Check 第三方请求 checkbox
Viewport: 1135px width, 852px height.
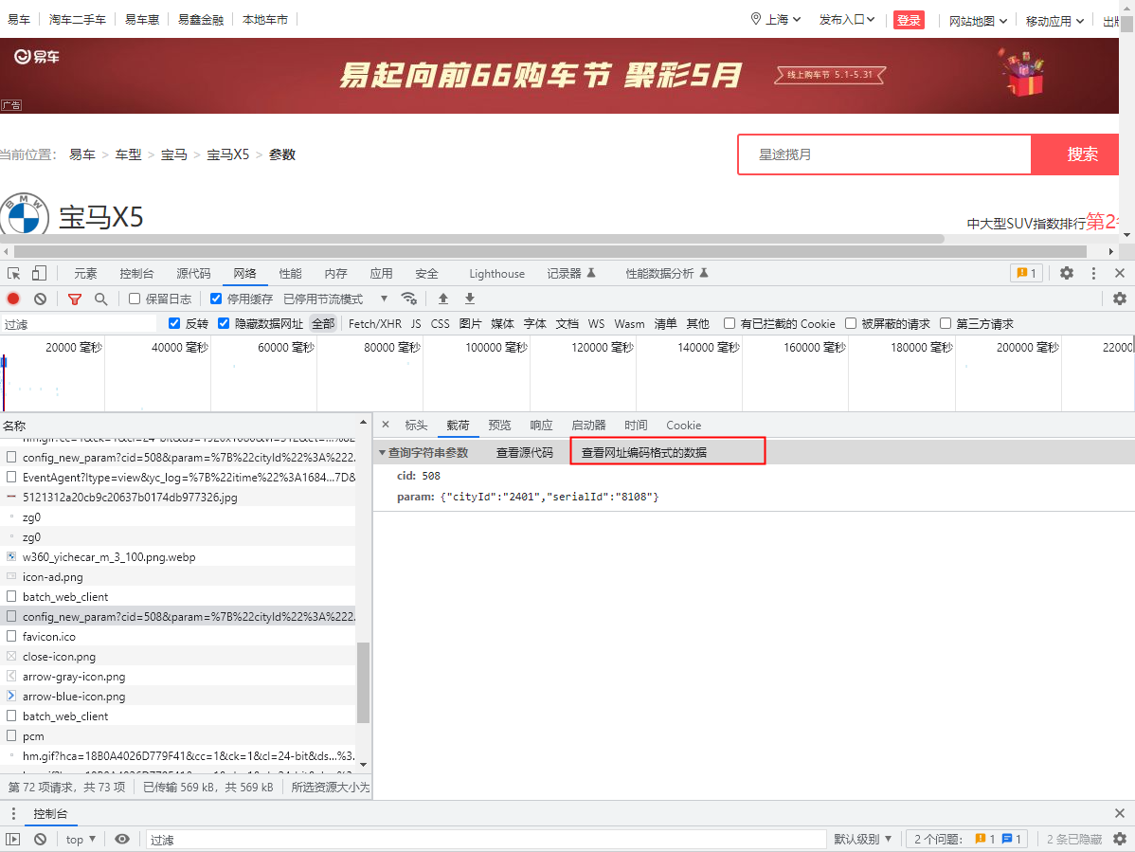pyautogui.click(x=946, y=323)
